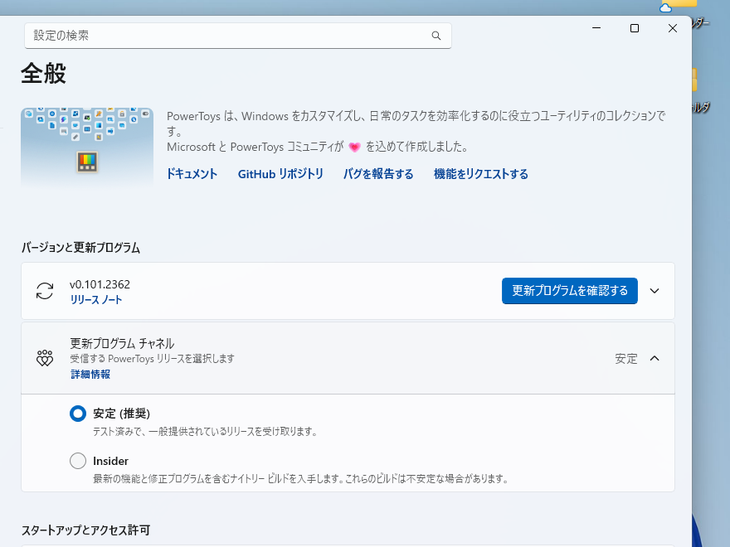Click the pink heart emoji in description
The width and height of the screenshot is (730, 547).
[x=354, y=148]
